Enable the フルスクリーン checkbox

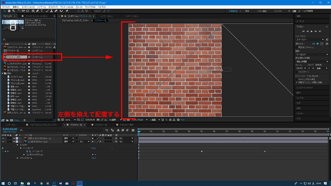pyautogui.click(x=297, y=71)
